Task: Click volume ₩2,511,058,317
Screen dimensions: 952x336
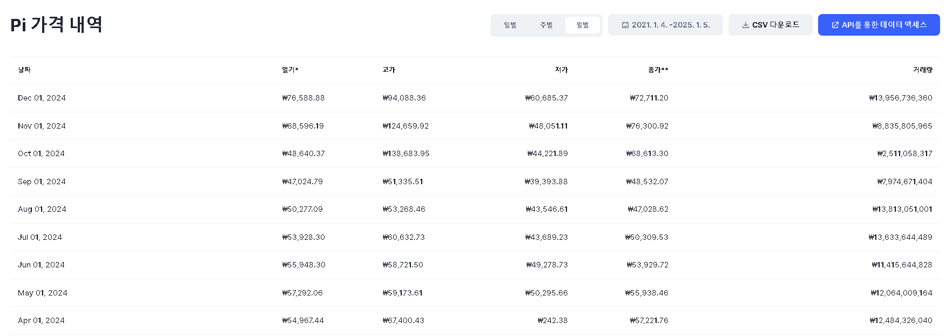Action: 904,153
